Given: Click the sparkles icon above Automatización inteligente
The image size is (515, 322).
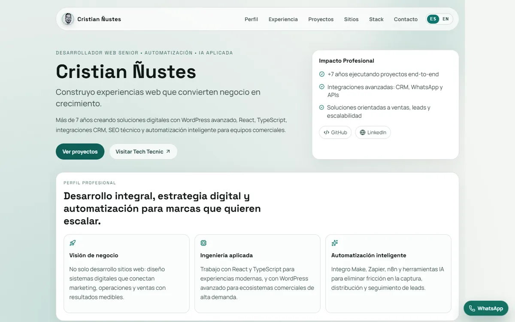Looking at the screenshot, I should click(335, 243).
